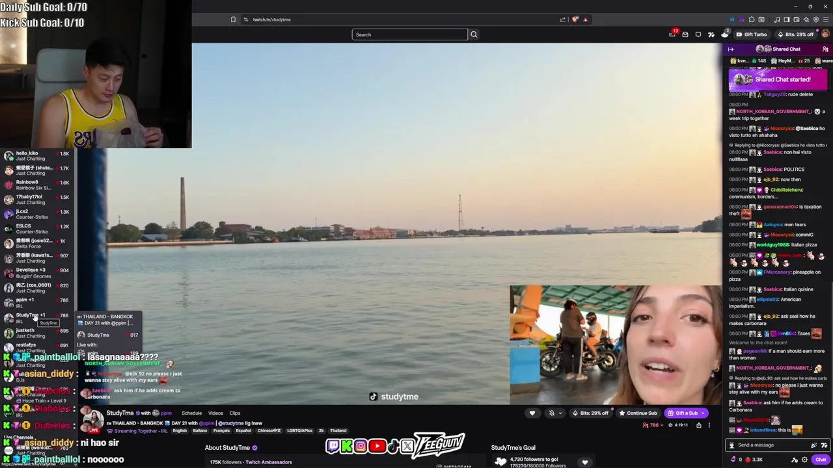Open jLcs2 Counter-Strike channel
The image size is (833, 468).
[x=36, y=214]
